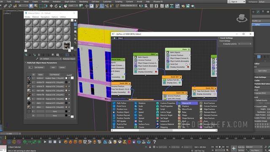Toggle the 3D Snaps icon in toolbar
Viewport: 270px width, 152px height.
(97, 6)
